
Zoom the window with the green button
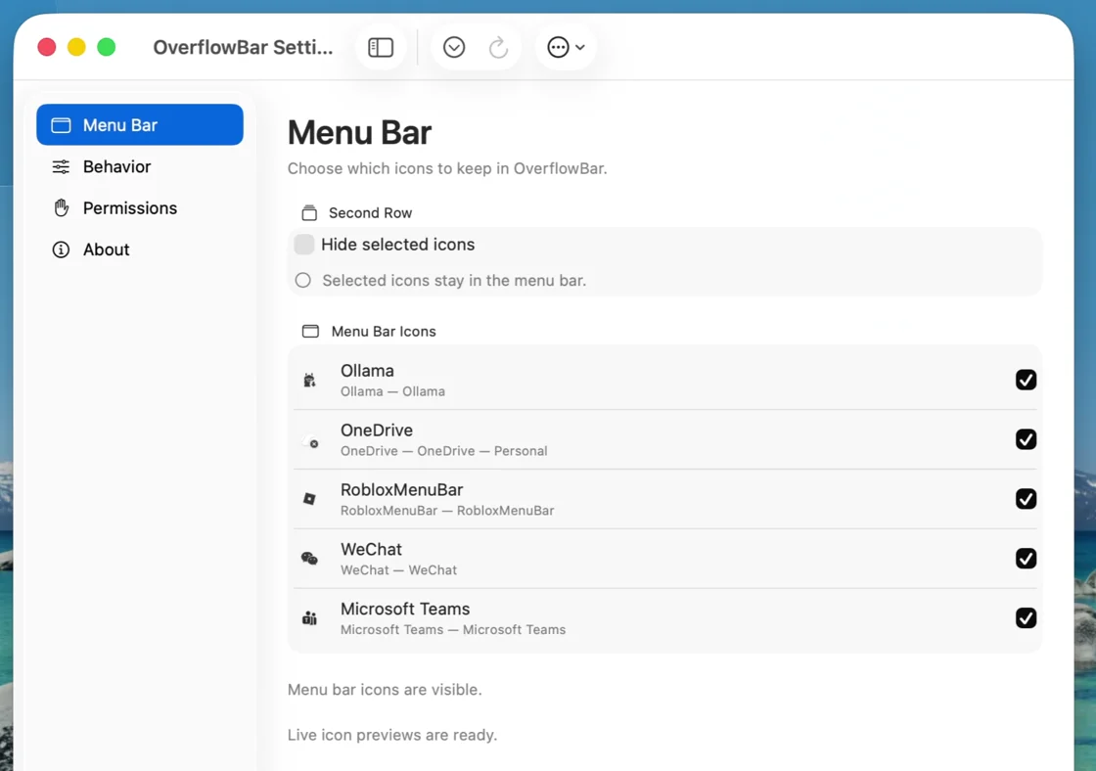(107, 47)
